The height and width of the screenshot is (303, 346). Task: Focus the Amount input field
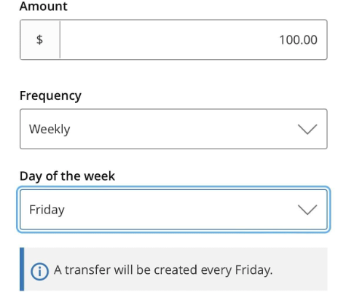click(x=193, y=39)
